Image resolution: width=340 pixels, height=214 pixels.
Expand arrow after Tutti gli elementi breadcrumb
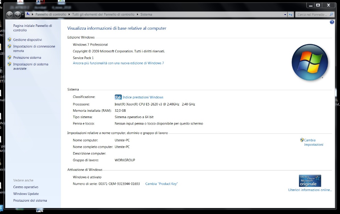[137, 14]
